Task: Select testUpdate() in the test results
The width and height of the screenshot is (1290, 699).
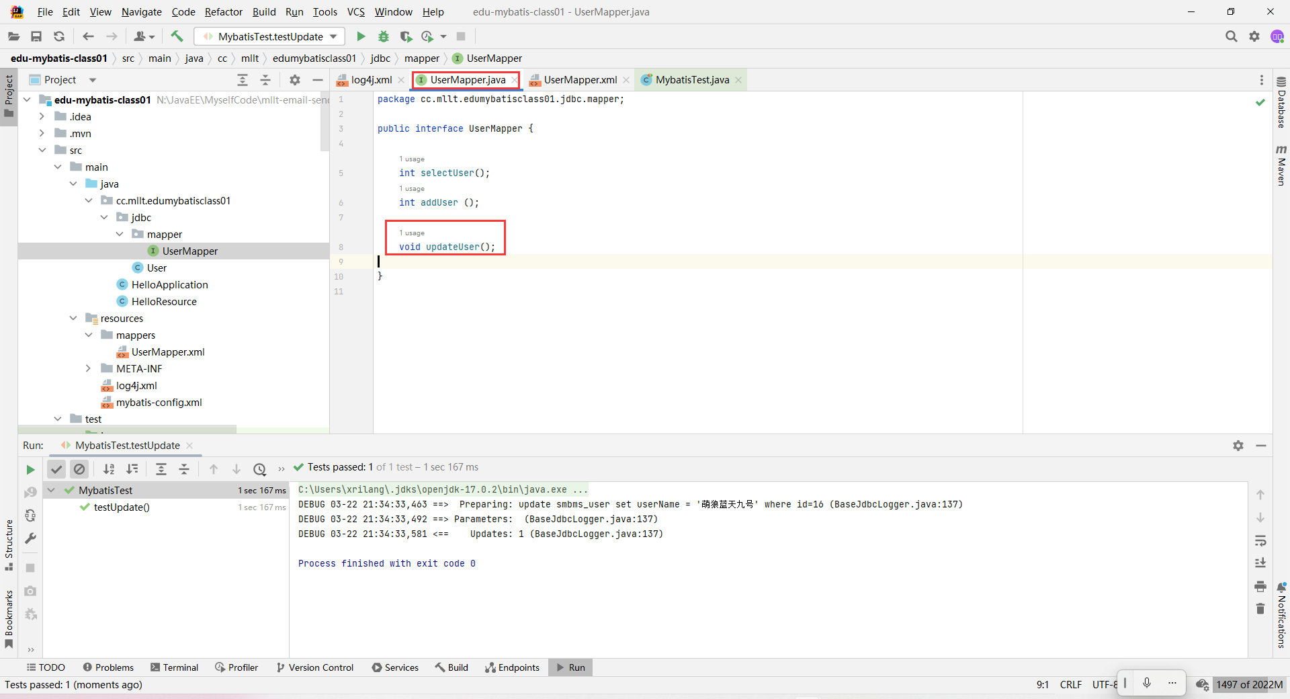Action: 122,507
